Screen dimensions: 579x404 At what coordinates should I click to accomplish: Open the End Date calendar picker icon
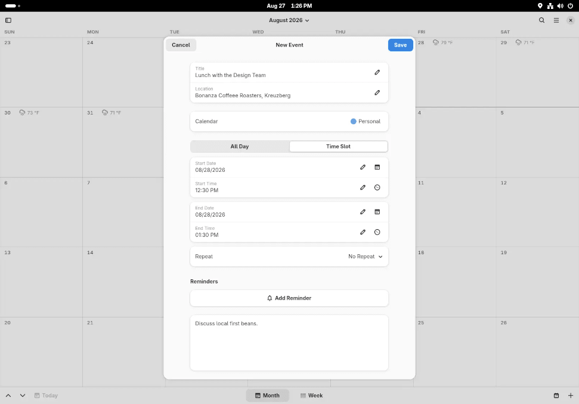tap(377, 212)
